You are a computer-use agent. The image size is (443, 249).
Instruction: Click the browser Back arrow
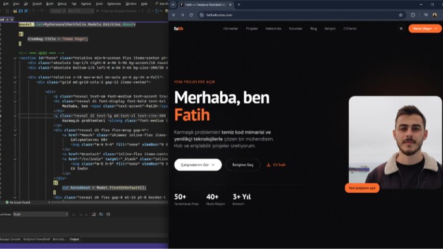[174, 15]
